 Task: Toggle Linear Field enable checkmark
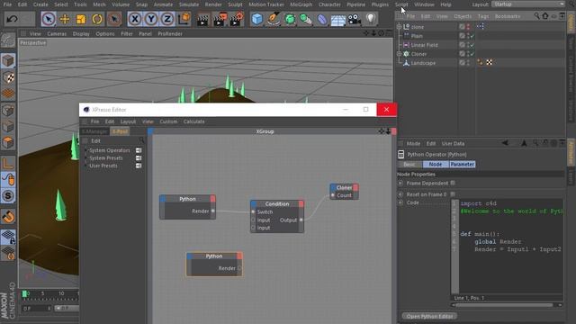[x=472, y=45]
